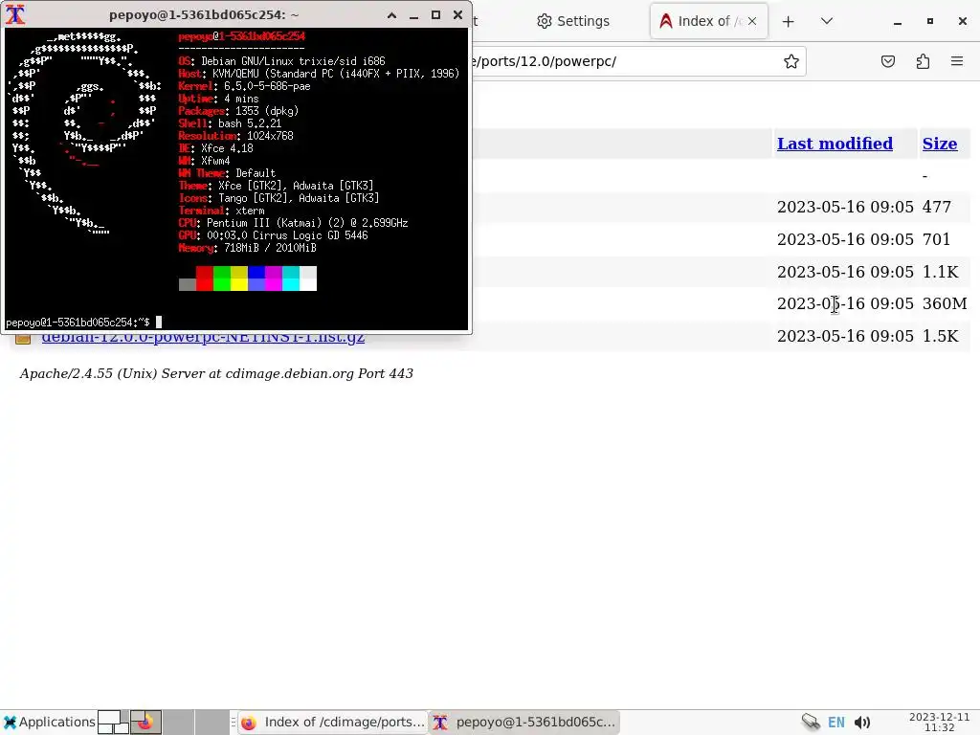The image size is (980, 735).
Task: Click the Firefox URL bar showing /ports/12.0/powerpc/
Action: [625, 61]
